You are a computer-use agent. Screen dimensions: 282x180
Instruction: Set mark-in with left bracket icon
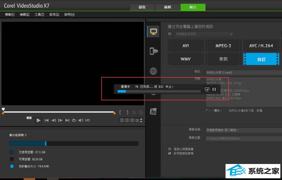120,113
